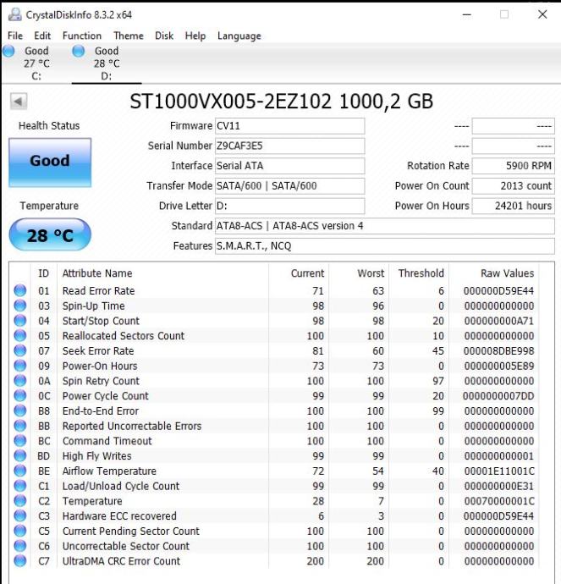Click status orb for Airflow Temperature
The image size is (561, 584).
coord(20,471)
